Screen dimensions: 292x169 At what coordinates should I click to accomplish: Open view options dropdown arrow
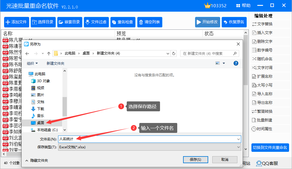pos(224,63)
